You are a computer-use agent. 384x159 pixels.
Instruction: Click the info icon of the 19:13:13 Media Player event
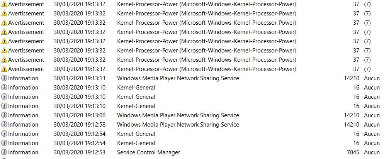click(x=4, y=78)
